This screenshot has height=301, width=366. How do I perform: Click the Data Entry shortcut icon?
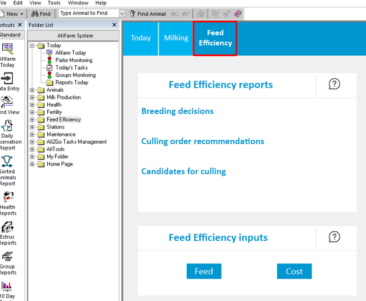point(8,79)
